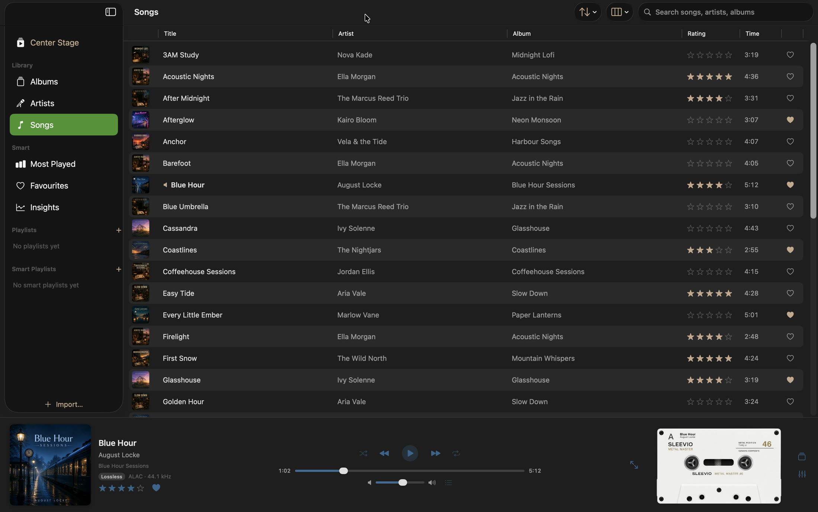Click the August Locke artist name in the player

pos(119,455)
